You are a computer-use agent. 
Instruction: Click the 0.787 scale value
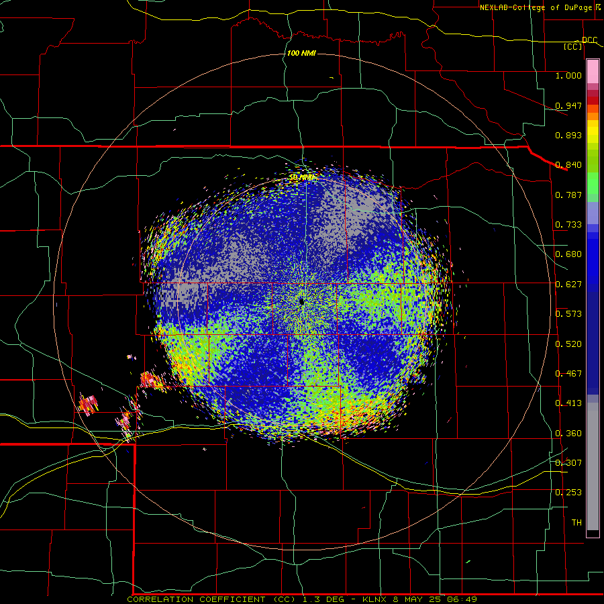(568, 195)
